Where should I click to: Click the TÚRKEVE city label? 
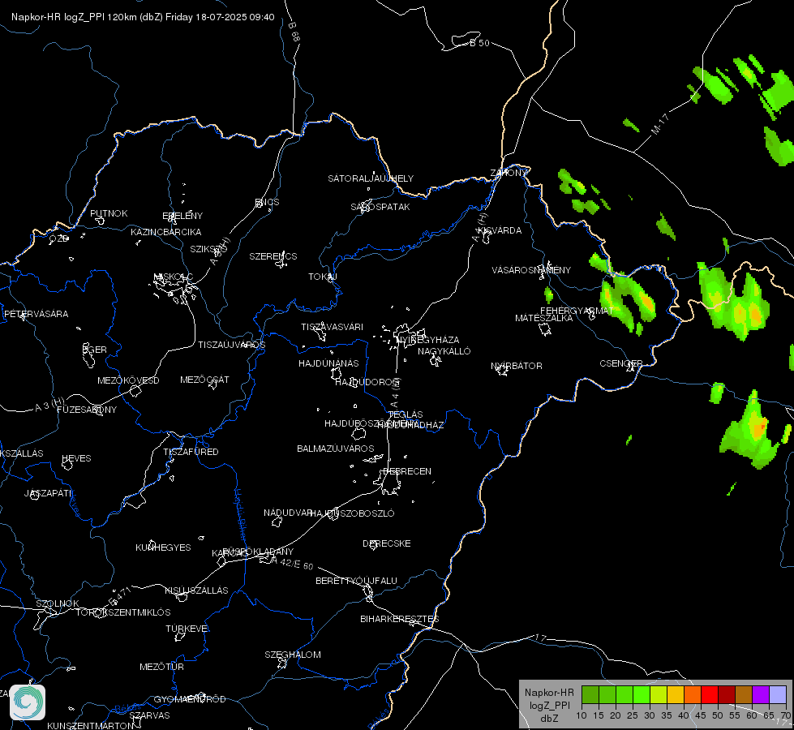click(x=187, y=629)
